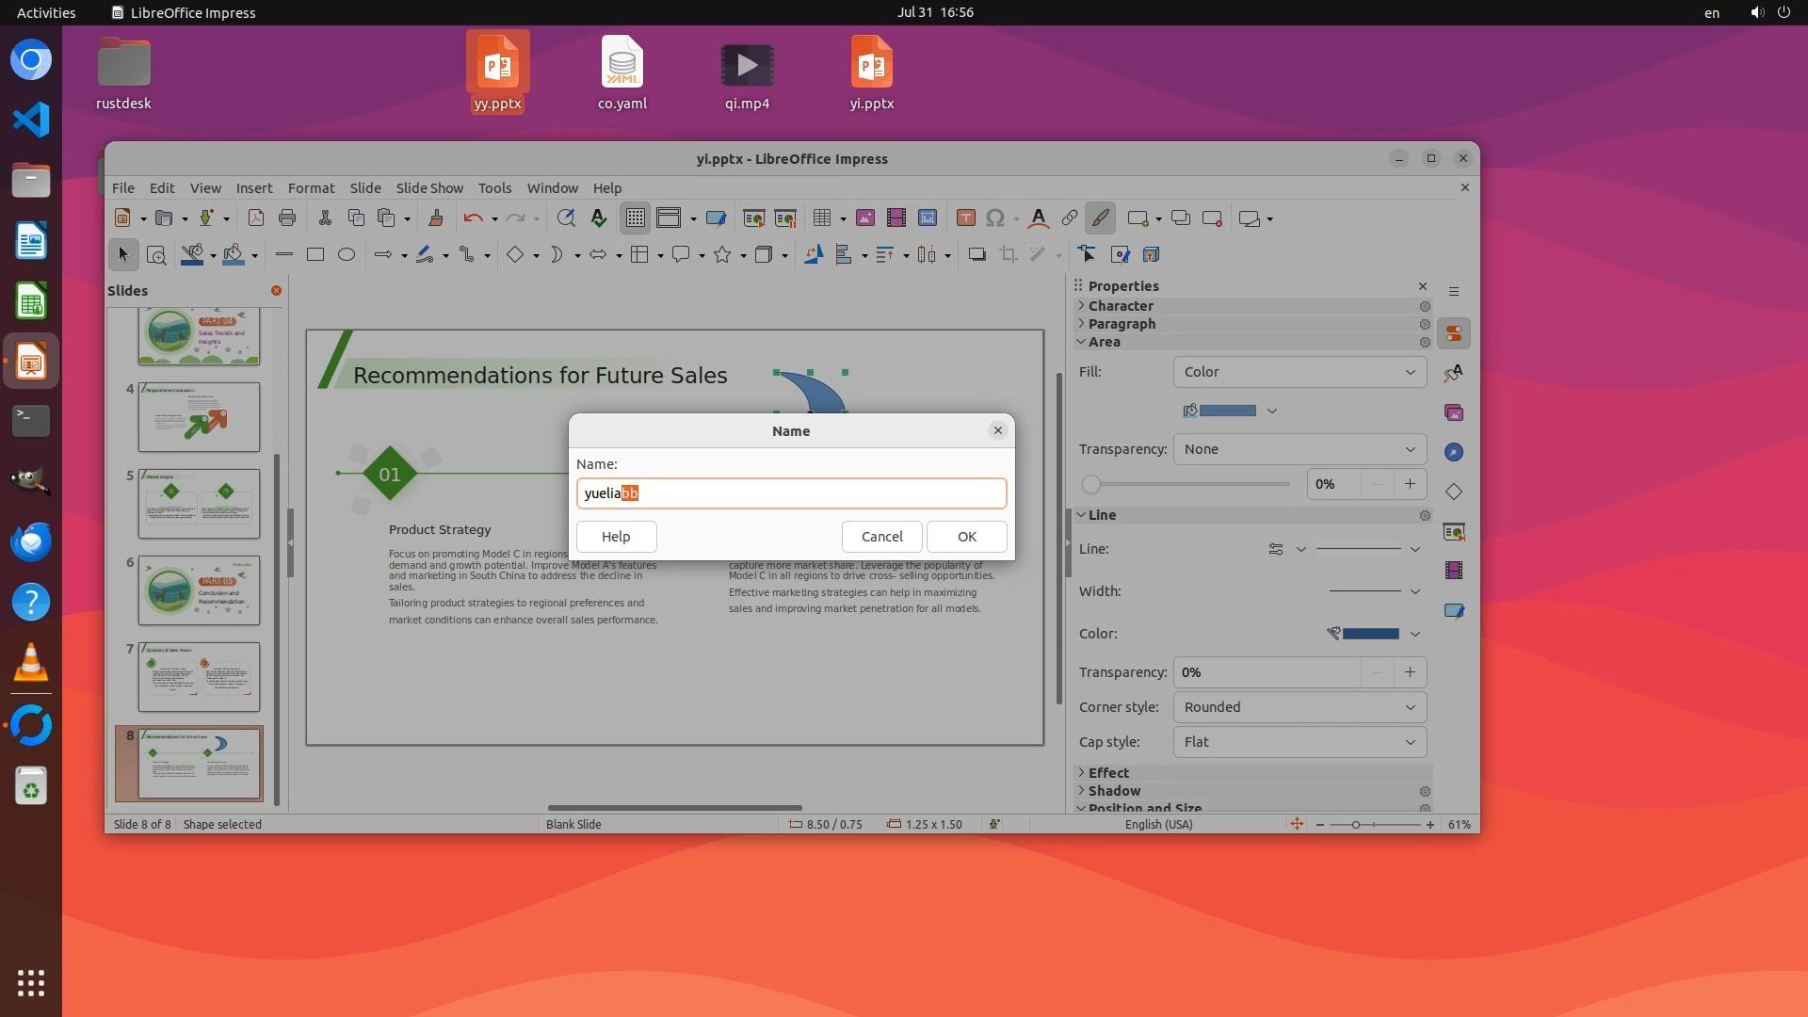This screenshot has width=1808, height=1017.
Task: Open the Slide Show menu
Action: (x=429, y=188)
